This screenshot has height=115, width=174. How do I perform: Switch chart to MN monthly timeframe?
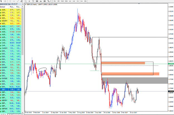(x=85, y=1)
